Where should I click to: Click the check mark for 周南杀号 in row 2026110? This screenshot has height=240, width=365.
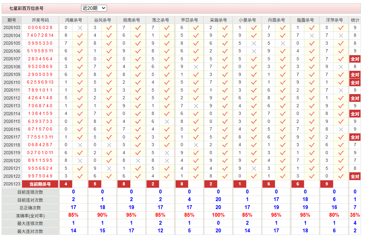click(x=138, y=83)
